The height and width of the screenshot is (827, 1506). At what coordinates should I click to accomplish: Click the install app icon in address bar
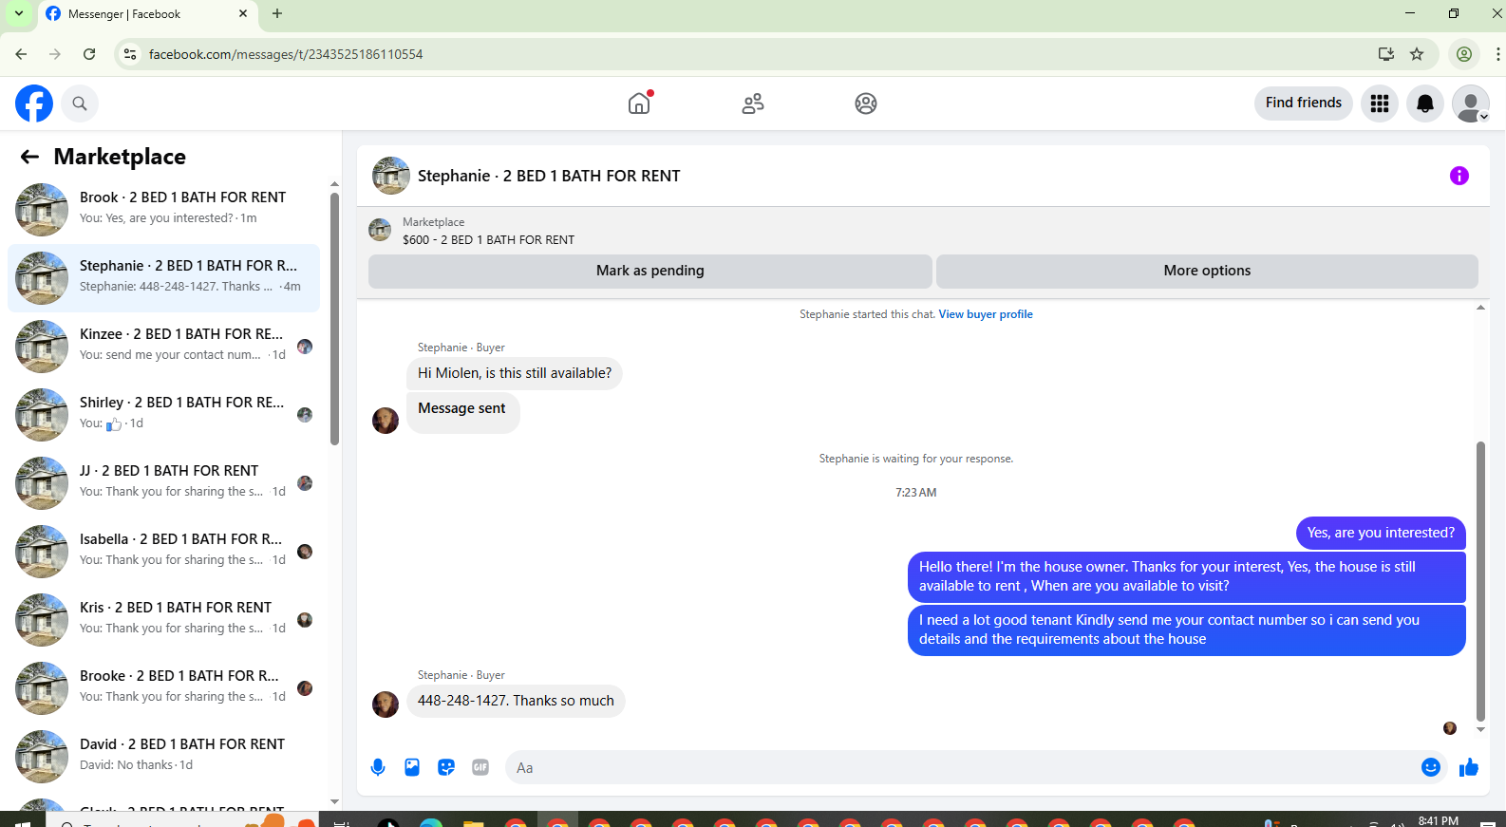[x=1386, y=54]
